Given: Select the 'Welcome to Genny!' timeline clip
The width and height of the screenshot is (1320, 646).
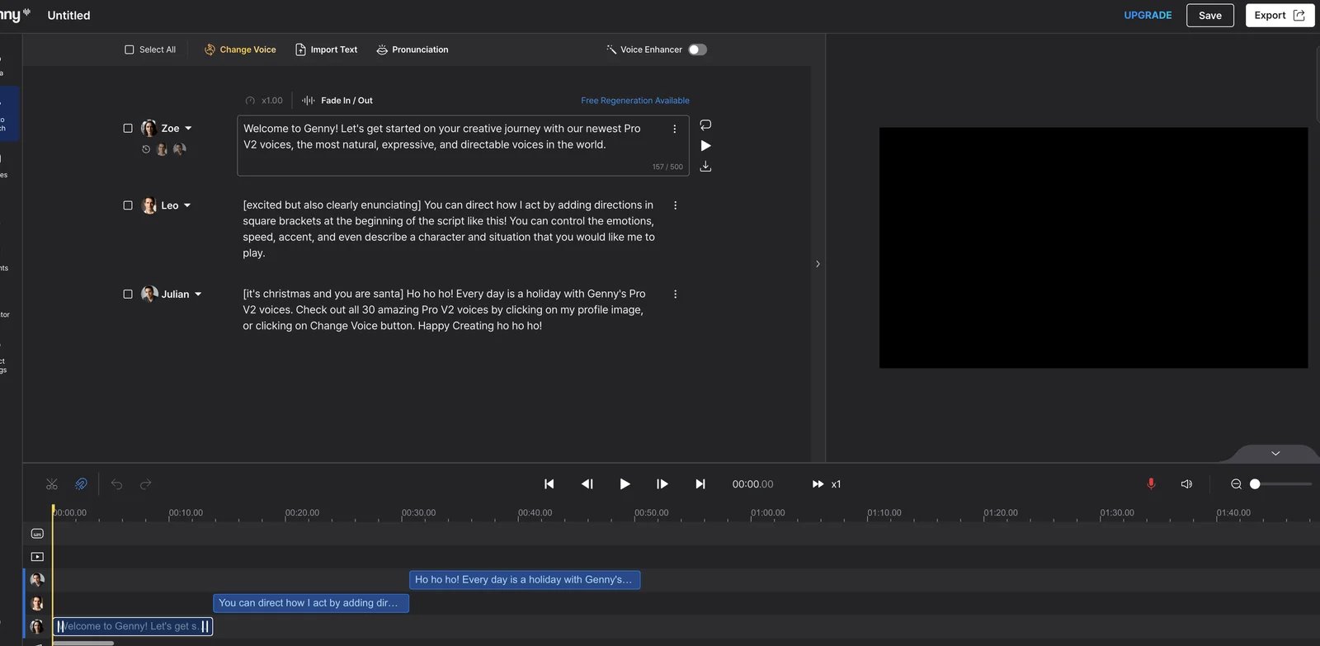Looking at the screenshot, I should pos(133,626).
